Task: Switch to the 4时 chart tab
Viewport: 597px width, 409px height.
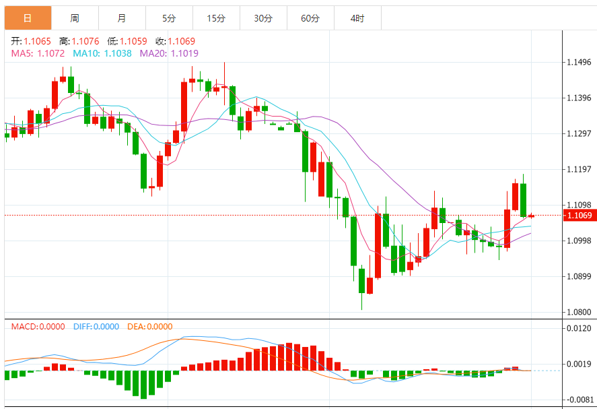Action: 357,18
